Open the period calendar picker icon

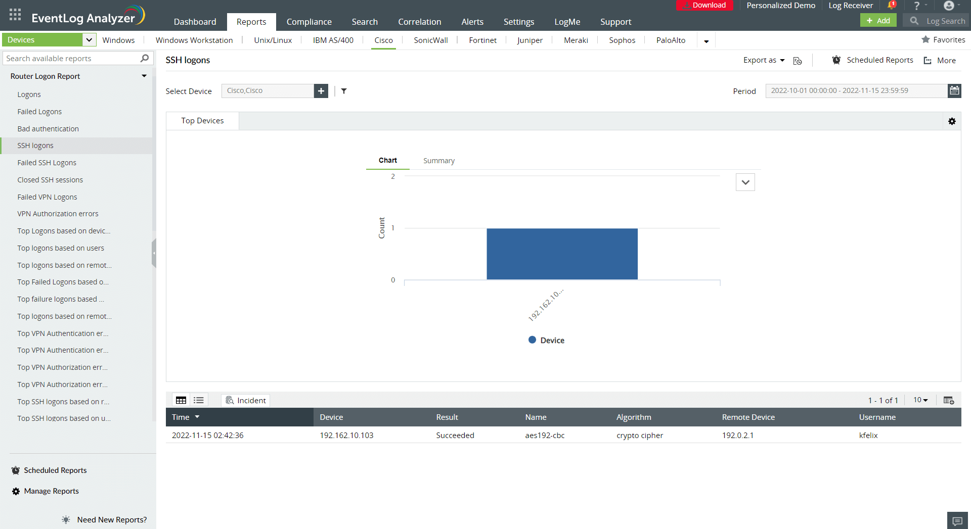pos(954,91)
